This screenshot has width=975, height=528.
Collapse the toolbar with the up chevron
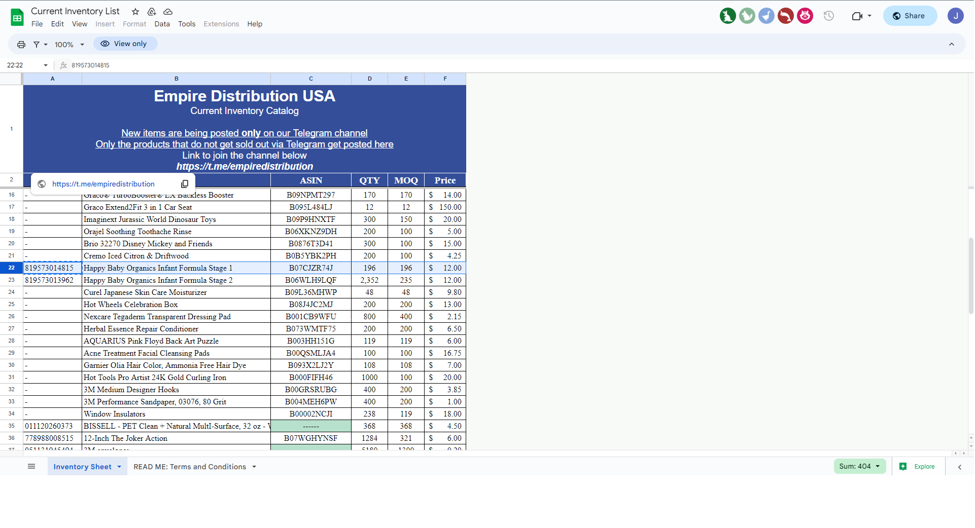[952, 45]
